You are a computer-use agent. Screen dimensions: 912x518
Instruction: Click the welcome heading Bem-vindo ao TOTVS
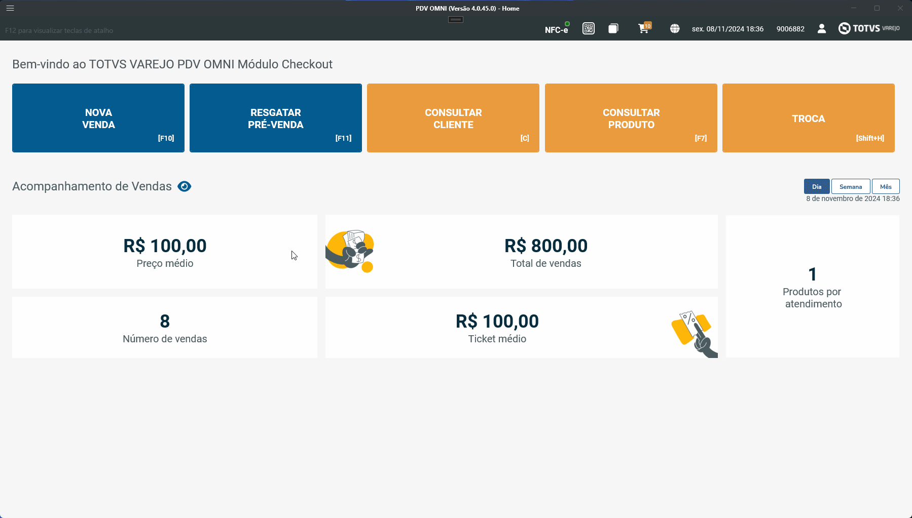(x=172, y=64)
